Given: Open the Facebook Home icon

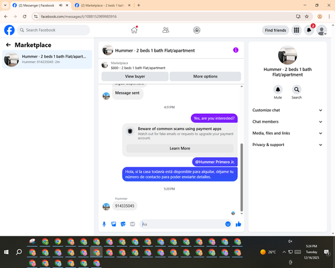Looking at the screenshot, I should [134, 30].
